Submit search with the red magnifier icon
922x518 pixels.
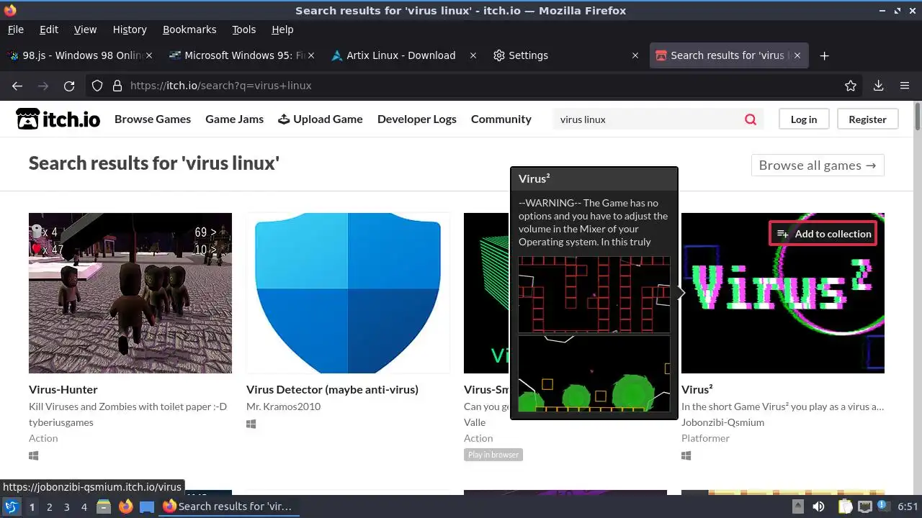(x=751, y=119)
